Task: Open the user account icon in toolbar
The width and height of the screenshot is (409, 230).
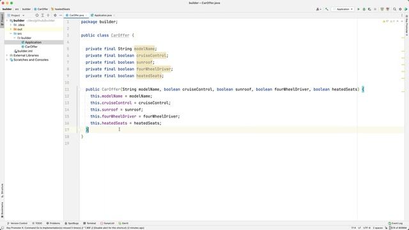Action: 318,9
